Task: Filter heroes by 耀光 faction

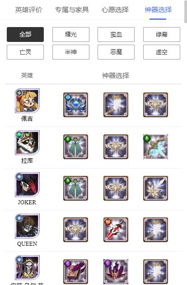Action: point(71,35)
